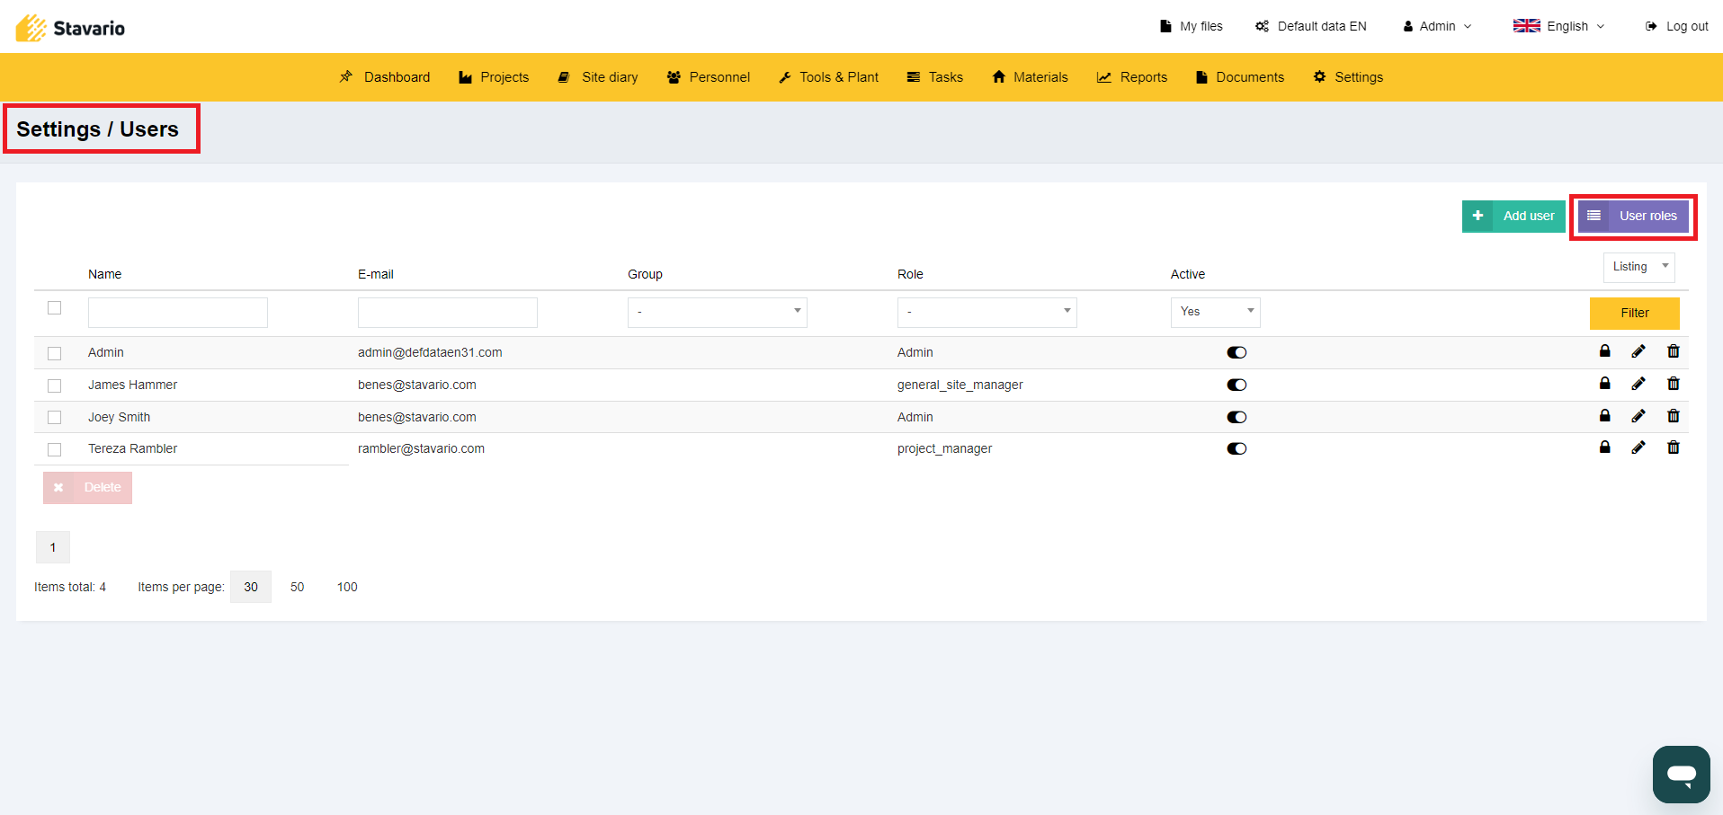
Task: Toggle active switch for Joey Smith
Action: [1236, 417]
